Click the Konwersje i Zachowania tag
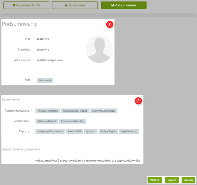The image size is (197, 185). [50, 131]
